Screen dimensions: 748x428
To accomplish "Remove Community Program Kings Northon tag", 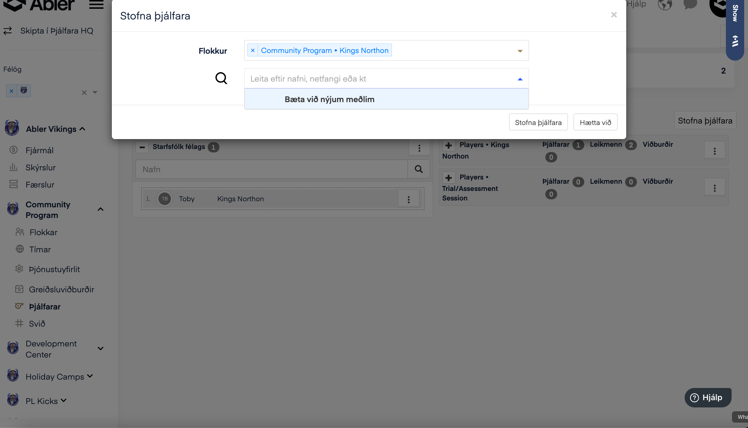I will [253, 50].
